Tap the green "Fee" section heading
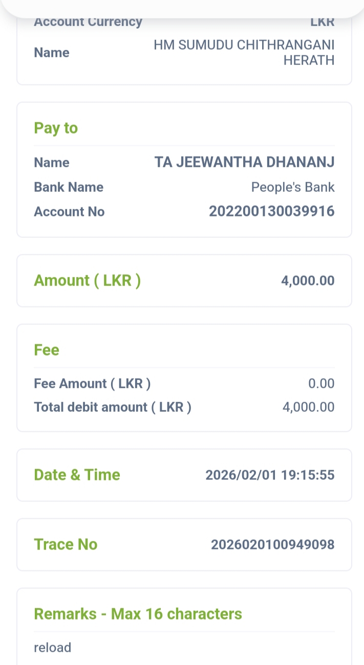The width and height of the screenshot is (364, 665). pyautogui.click(x=47, y=350)
